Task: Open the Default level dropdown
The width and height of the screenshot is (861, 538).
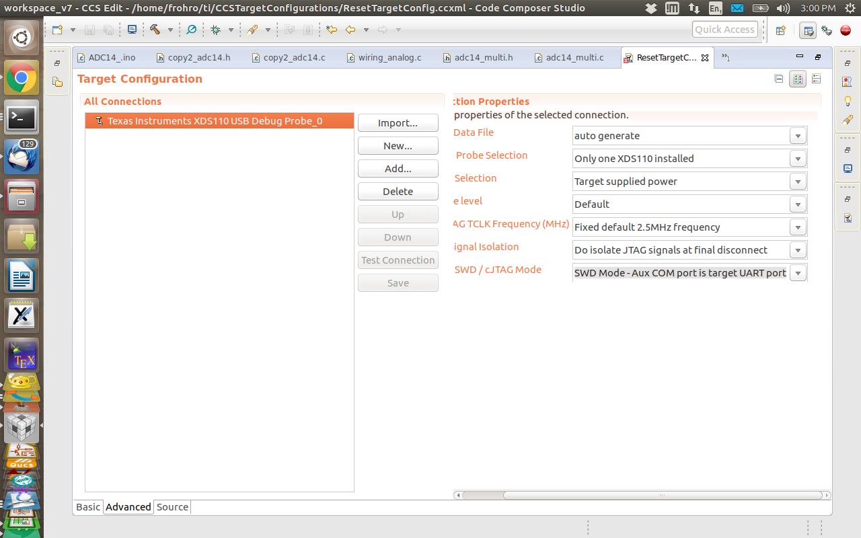Action: 798,204
